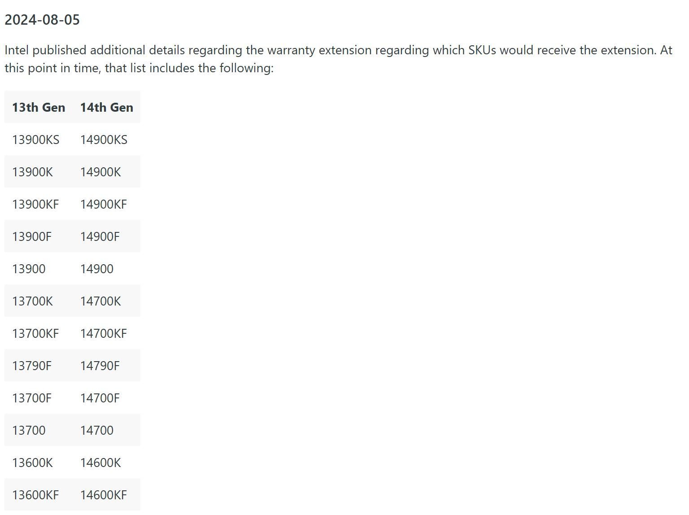
Task: Click the 13700 cell
Action: [29, 430]
